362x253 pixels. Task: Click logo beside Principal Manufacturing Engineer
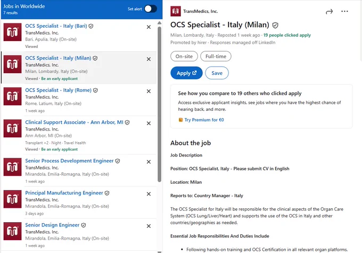(12, 199)
